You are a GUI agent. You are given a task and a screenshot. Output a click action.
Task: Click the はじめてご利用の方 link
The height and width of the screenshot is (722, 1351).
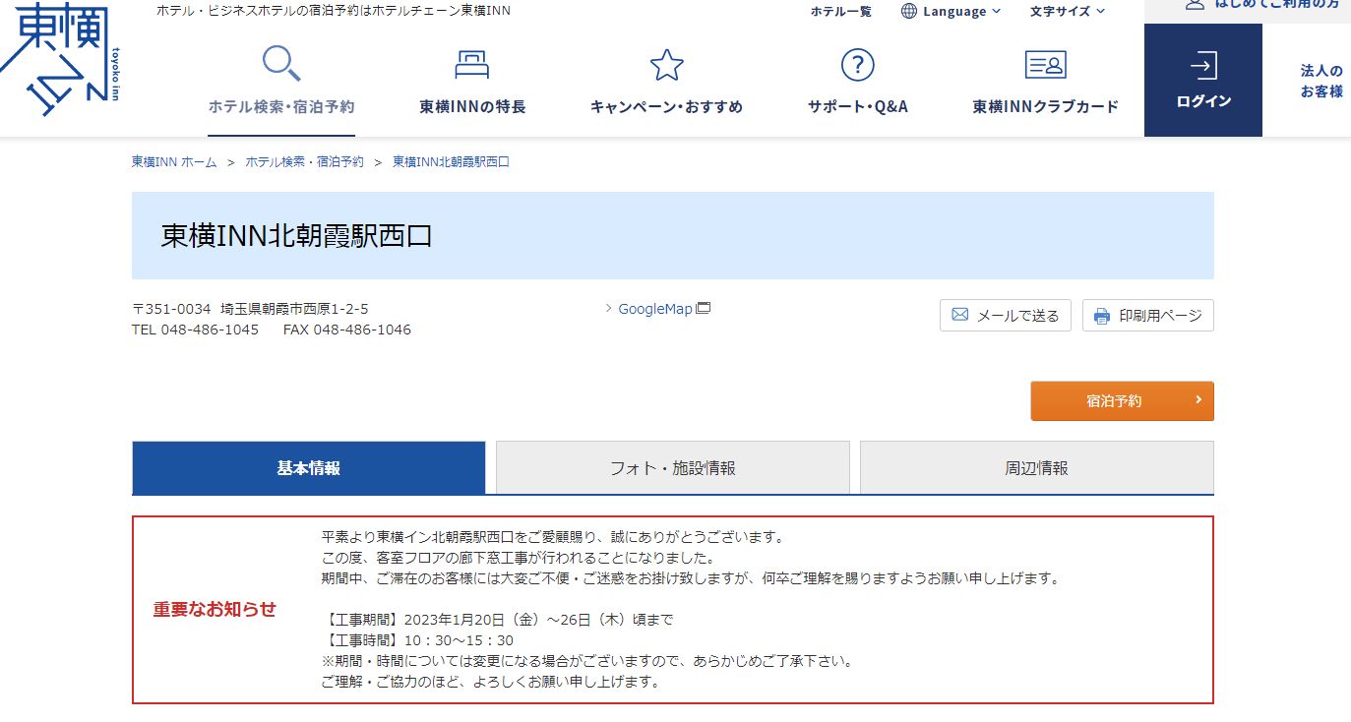click(1277, 4)
